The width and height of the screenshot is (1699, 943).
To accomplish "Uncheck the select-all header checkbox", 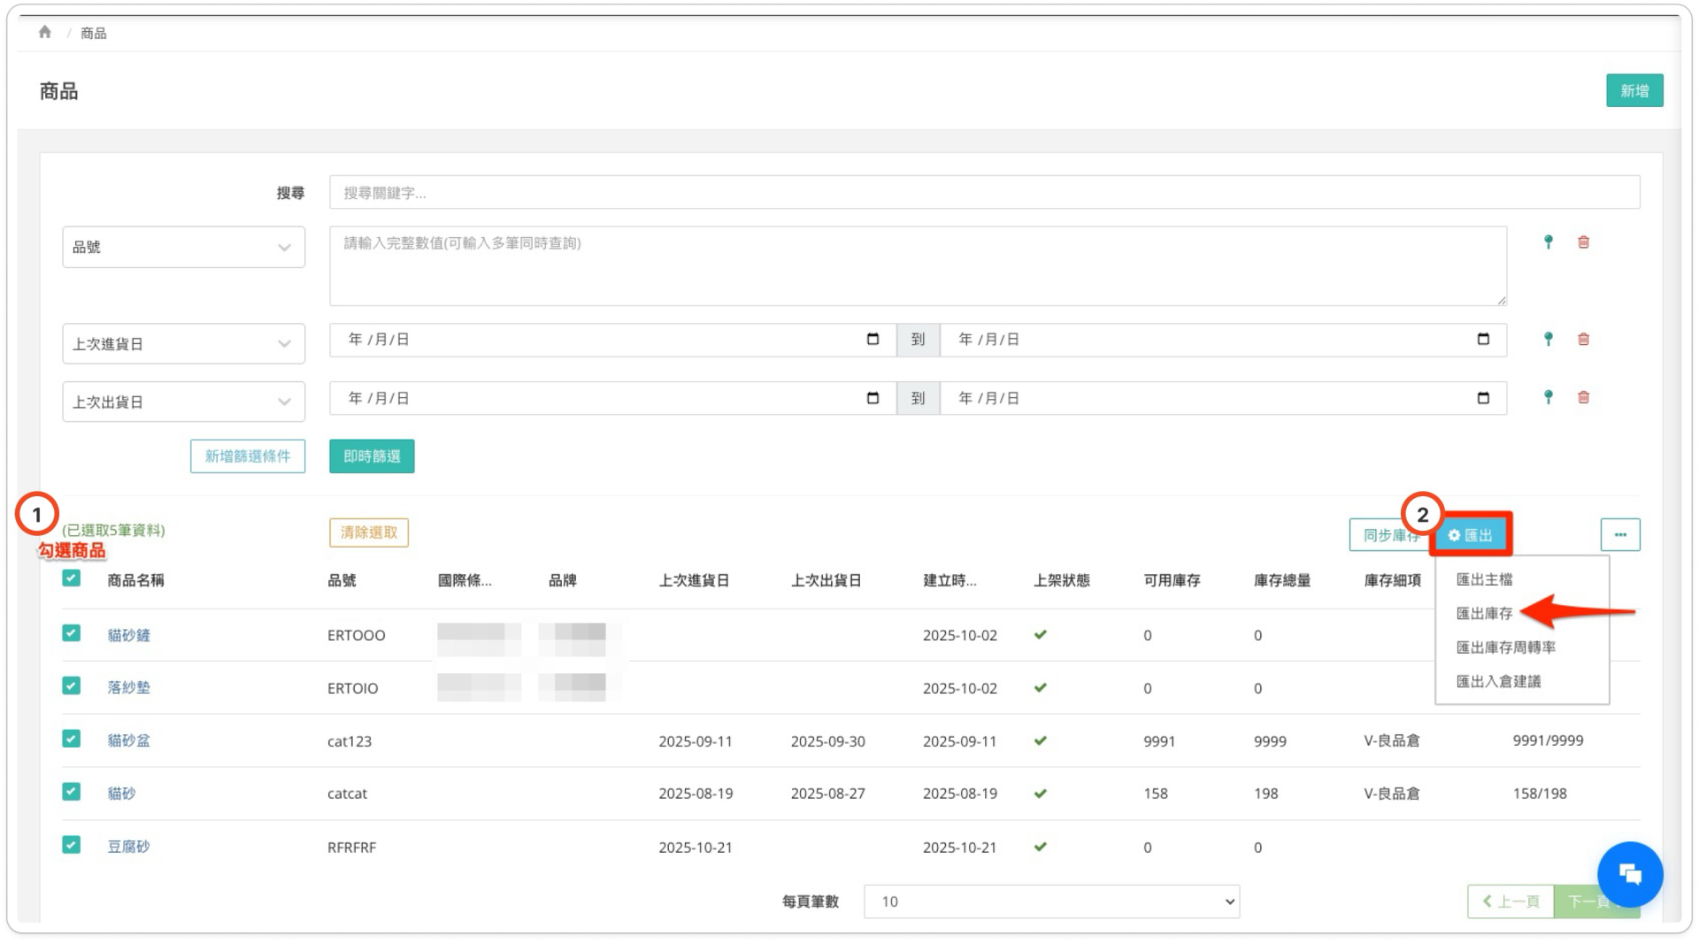I will click(x=72, y=579).
